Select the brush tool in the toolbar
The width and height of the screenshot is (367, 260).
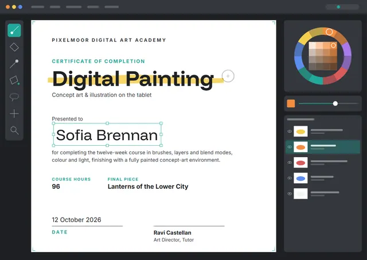pos(14,30)
